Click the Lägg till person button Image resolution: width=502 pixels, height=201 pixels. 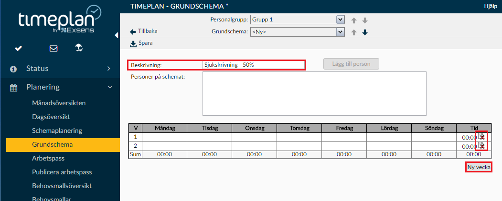coord(351,64)
